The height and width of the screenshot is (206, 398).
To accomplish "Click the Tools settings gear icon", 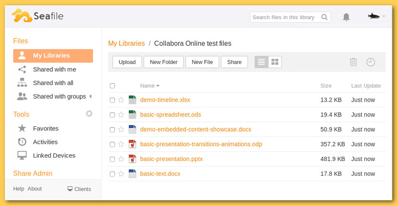I will (x=89, y=114).
